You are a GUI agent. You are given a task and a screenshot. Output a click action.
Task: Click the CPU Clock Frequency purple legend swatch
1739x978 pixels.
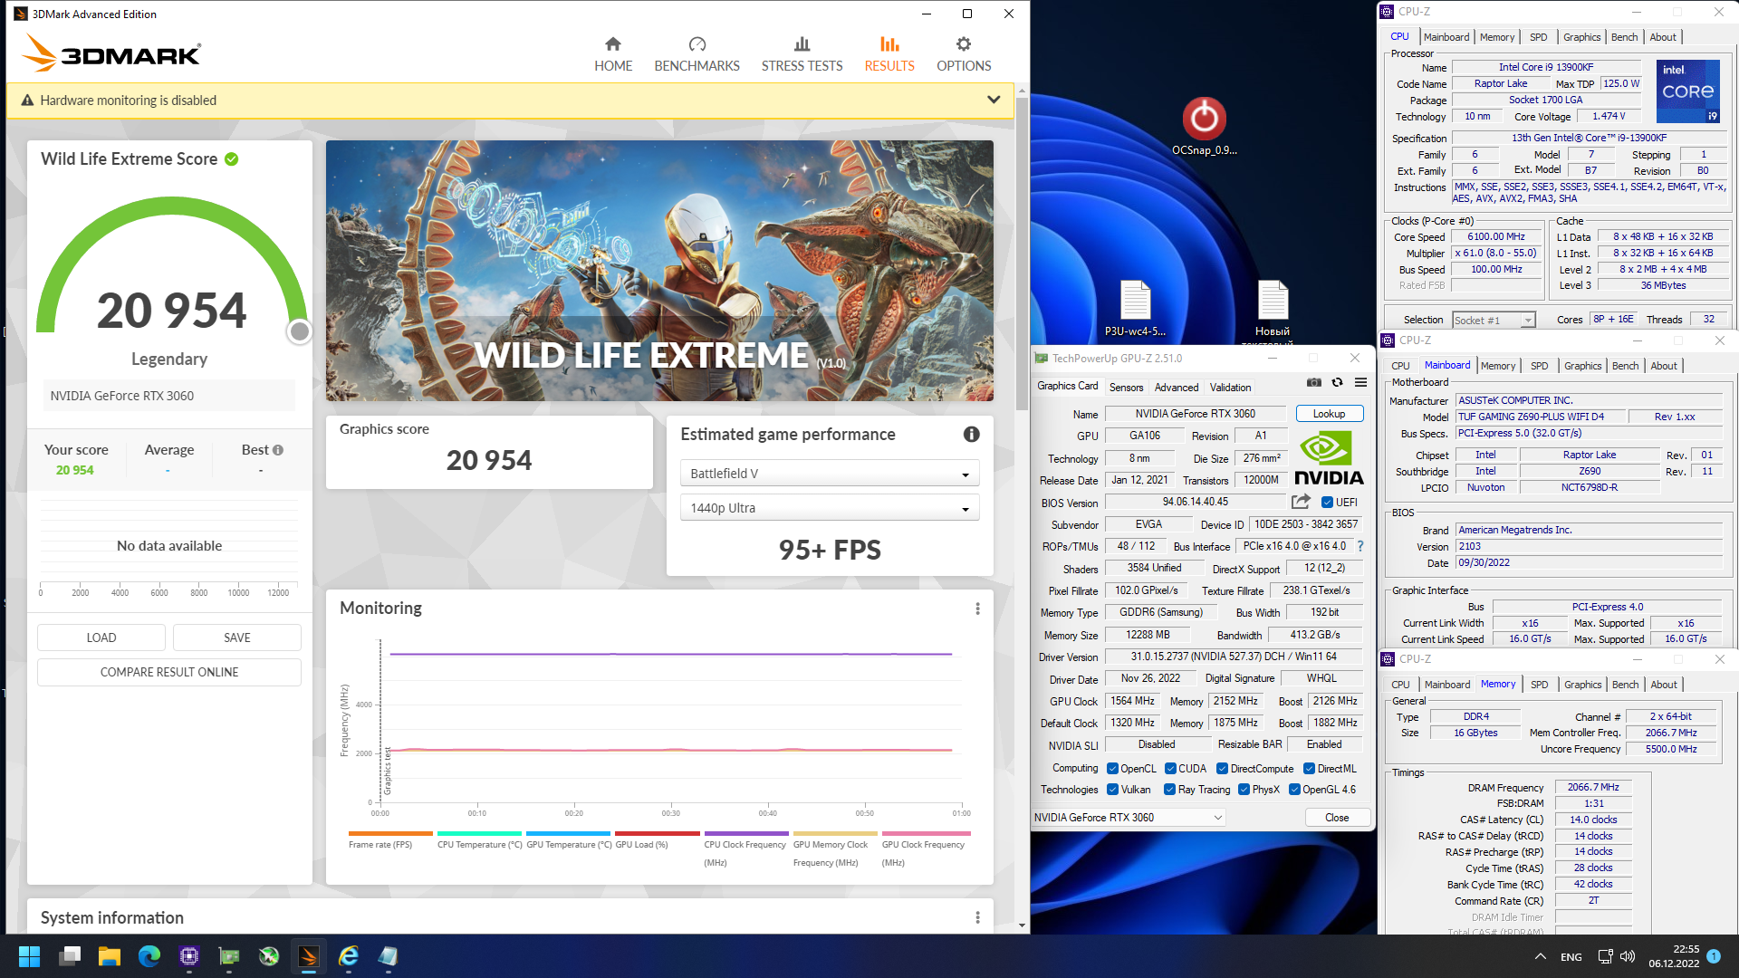[x=746, y=833]
